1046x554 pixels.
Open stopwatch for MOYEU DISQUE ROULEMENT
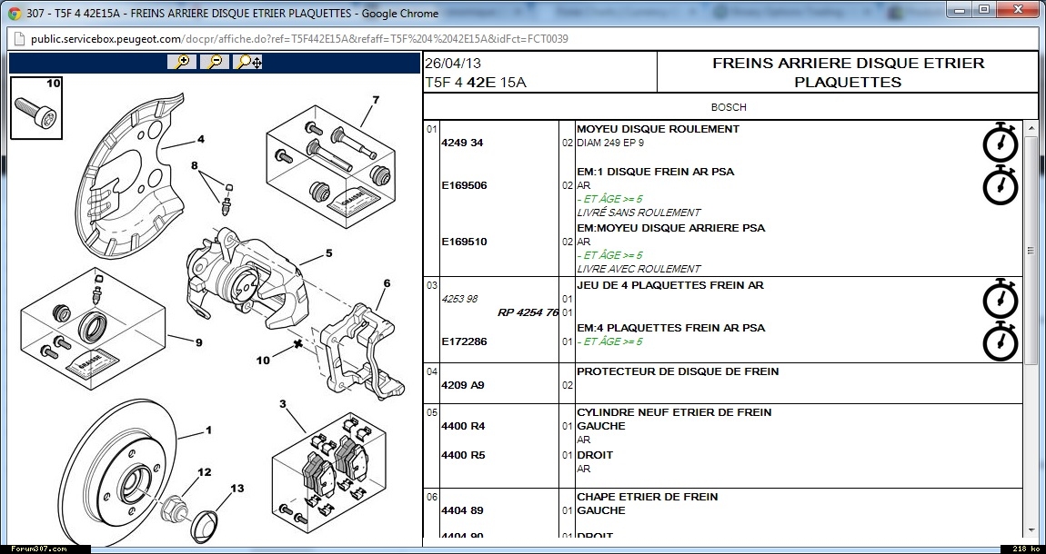pos(1001,143)
